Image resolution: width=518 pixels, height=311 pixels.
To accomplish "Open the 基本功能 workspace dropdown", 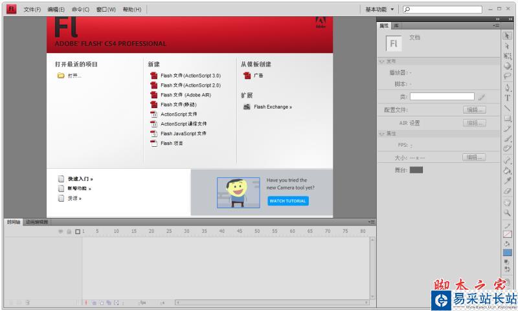I will [379, 9].
